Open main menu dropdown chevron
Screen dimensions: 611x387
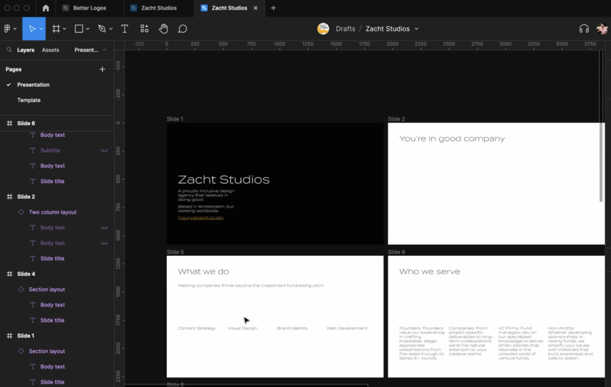click(15, 29)
